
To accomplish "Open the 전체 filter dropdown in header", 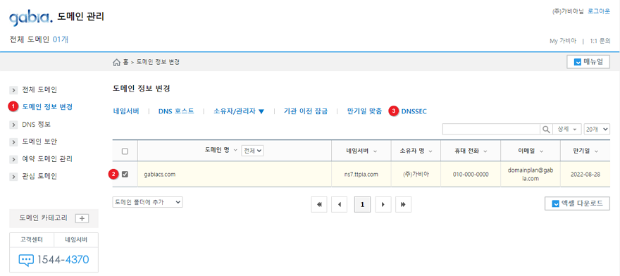I will 253,151.
